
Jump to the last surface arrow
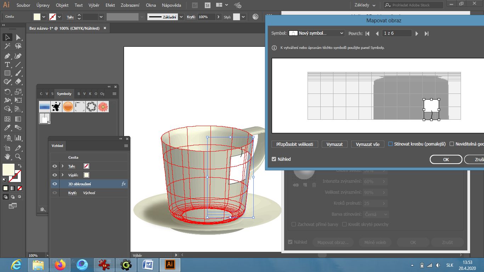tap(427, 33)
